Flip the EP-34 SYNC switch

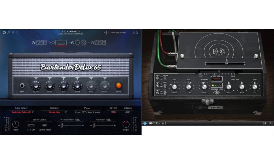[x=165, y=85]
